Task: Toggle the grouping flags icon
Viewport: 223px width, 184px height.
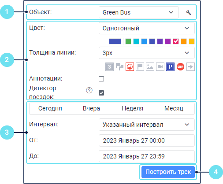Action: click(x=119, y=67)
